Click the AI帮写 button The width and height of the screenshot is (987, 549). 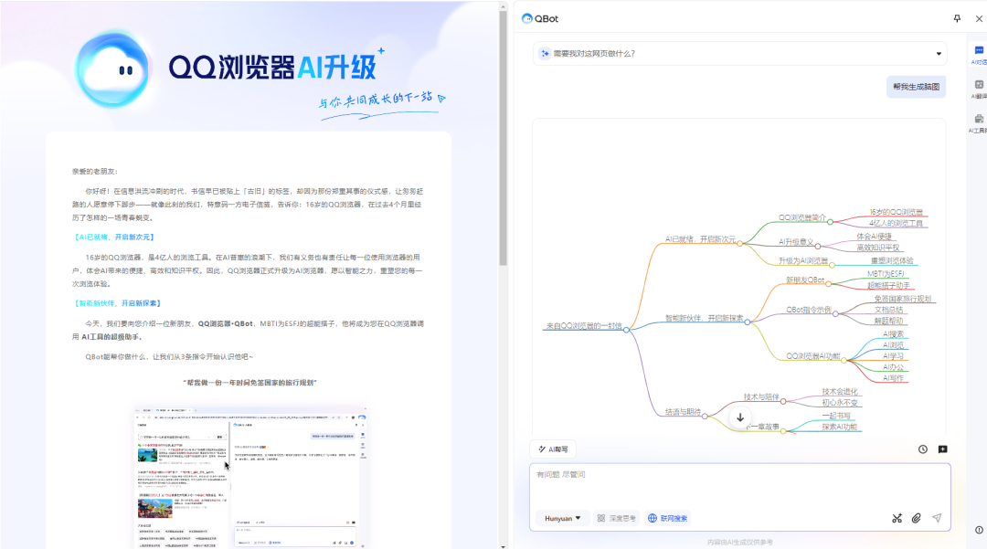coord(553,449)
